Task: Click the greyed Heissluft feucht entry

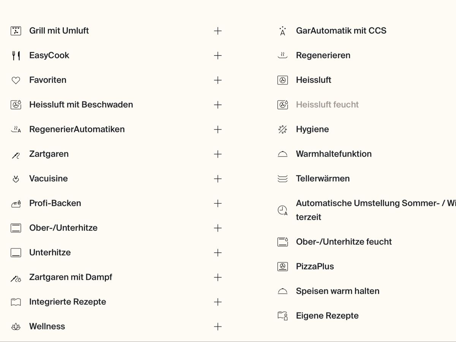Action: coord(327,104)
